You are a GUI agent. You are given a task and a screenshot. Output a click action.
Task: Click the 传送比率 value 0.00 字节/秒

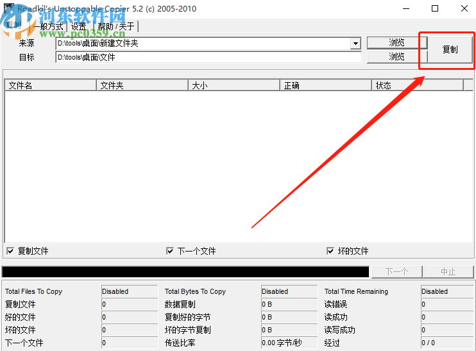tap(289, 343)
